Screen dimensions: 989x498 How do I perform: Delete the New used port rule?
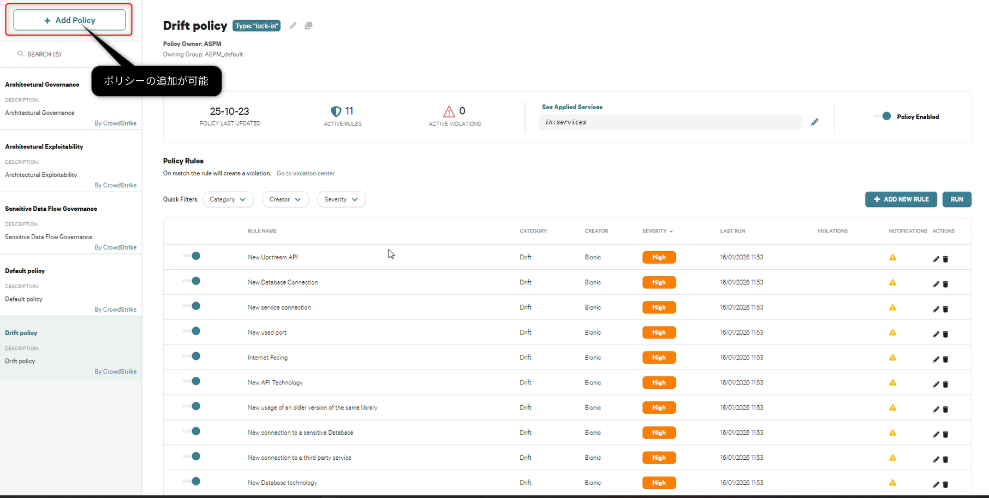945,334
